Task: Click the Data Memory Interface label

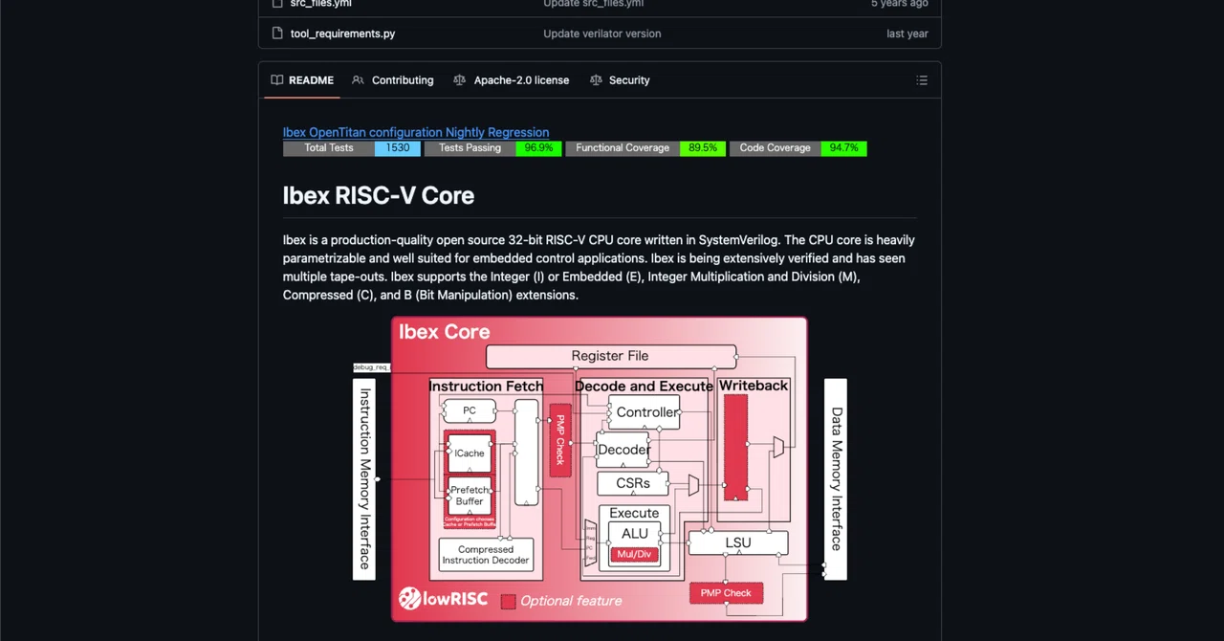Action: pos(836,478)
